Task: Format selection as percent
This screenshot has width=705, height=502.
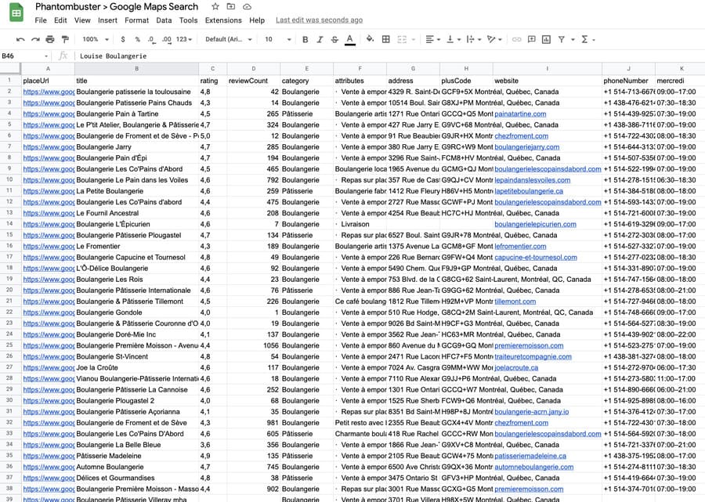Action: tap(138, 39)
